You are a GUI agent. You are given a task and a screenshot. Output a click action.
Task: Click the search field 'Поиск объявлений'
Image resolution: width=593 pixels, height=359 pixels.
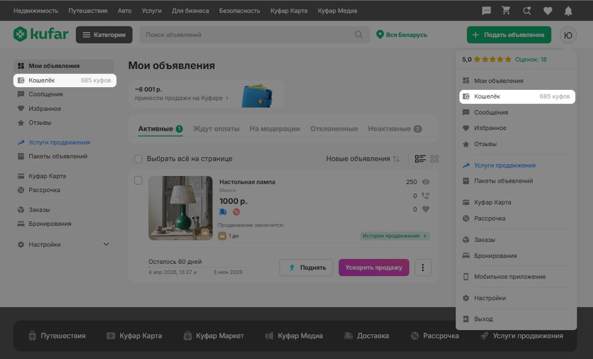coord(246,35)
